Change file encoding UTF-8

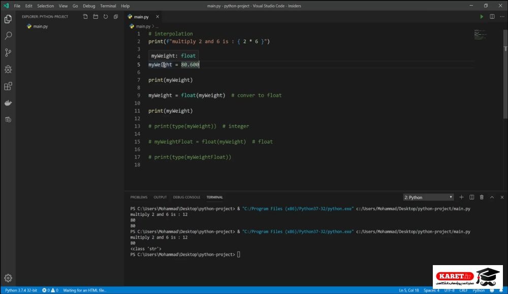[x=450, y=290]
